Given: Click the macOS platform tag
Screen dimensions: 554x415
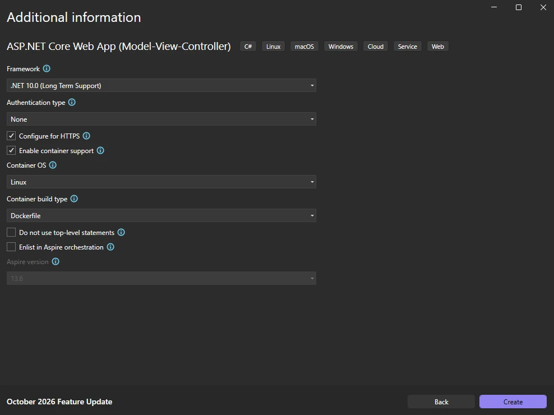Looking at the screenshot, I should click(304, 47).
